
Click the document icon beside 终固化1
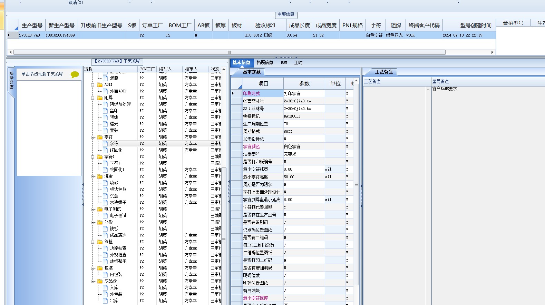[106, 170]
